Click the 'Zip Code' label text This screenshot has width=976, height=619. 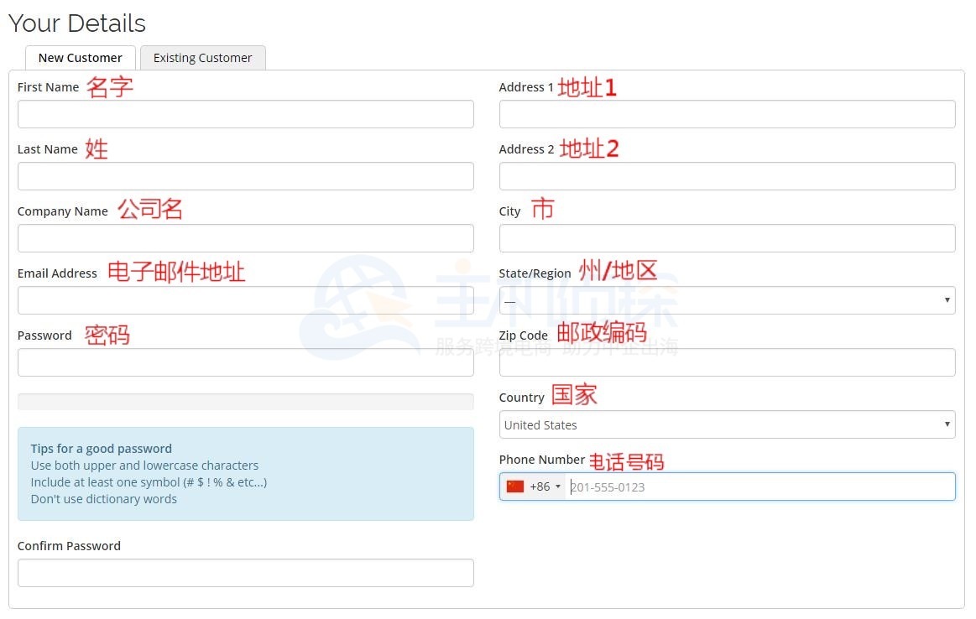[524, 336]
